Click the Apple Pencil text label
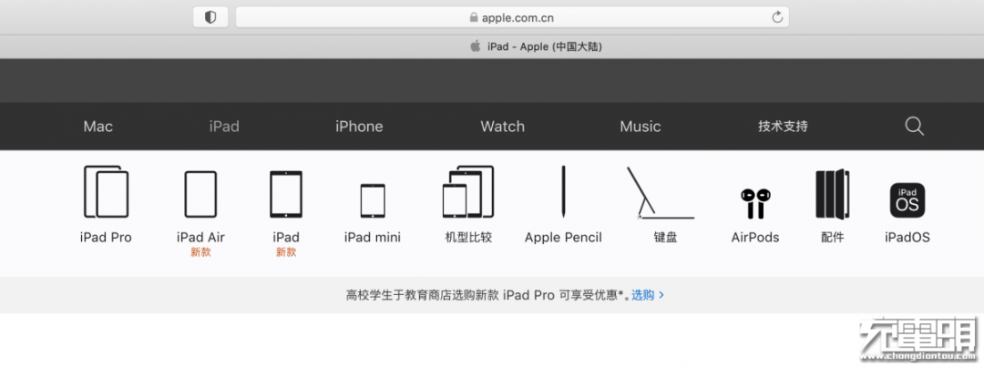 point(563,237)
